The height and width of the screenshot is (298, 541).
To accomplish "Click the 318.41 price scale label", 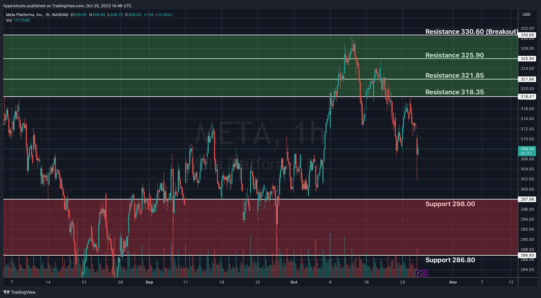I will coord(527,96).
